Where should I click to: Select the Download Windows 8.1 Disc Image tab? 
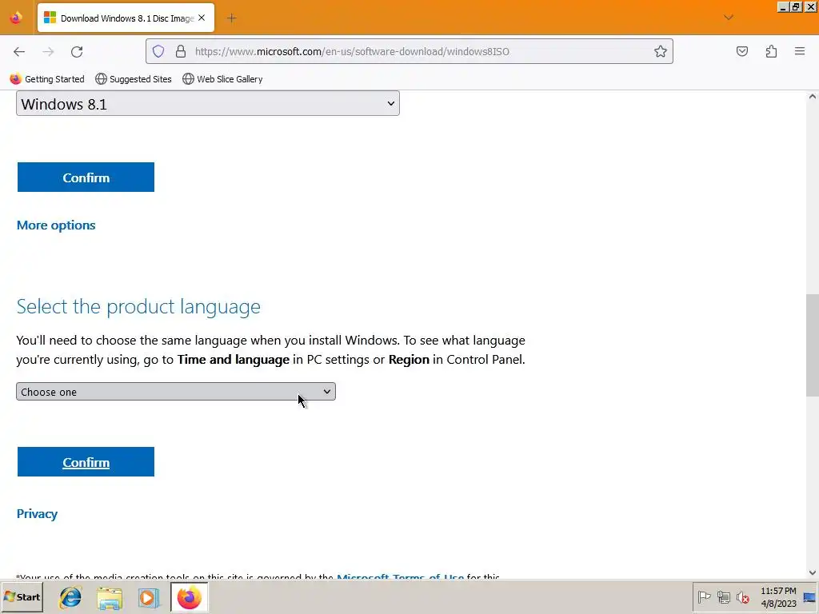(126, 18)
